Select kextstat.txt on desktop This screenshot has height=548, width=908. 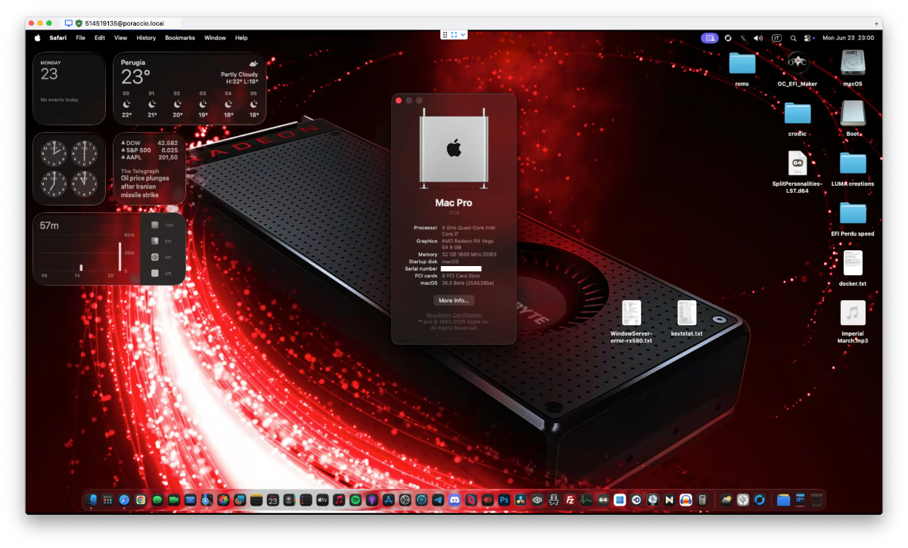coord(687,318)
